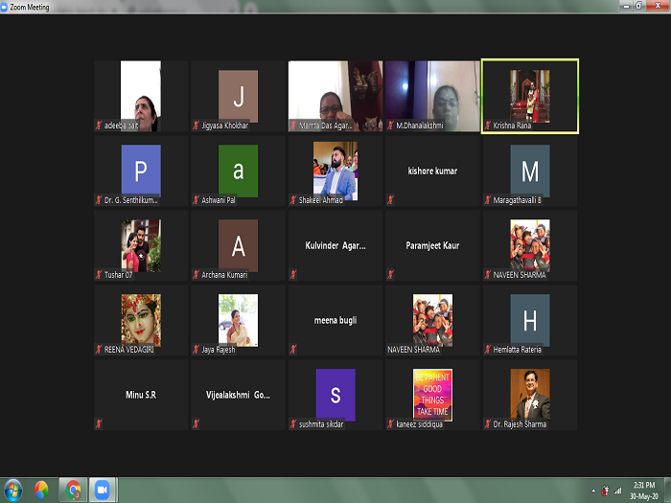Click muted mic icon beside Hemlatta Rateria
This screenshot has width=671, height=503.
point(487,350)
